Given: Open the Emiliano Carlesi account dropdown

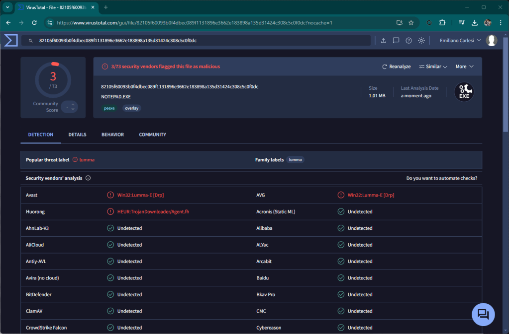Looking at the screenshot, I should 460,40.
